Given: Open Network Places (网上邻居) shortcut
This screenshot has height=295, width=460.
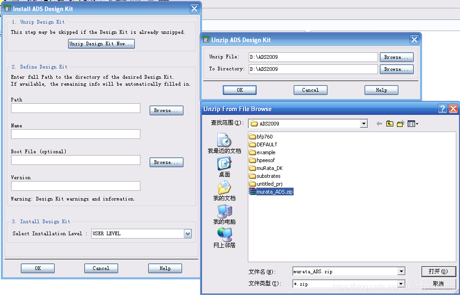Looking at the screenshot, I should point(224,238).
